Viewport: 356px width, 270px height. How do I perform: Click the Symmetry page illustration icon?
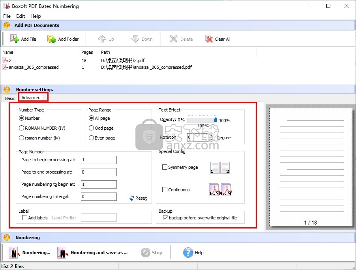point(220,167)
